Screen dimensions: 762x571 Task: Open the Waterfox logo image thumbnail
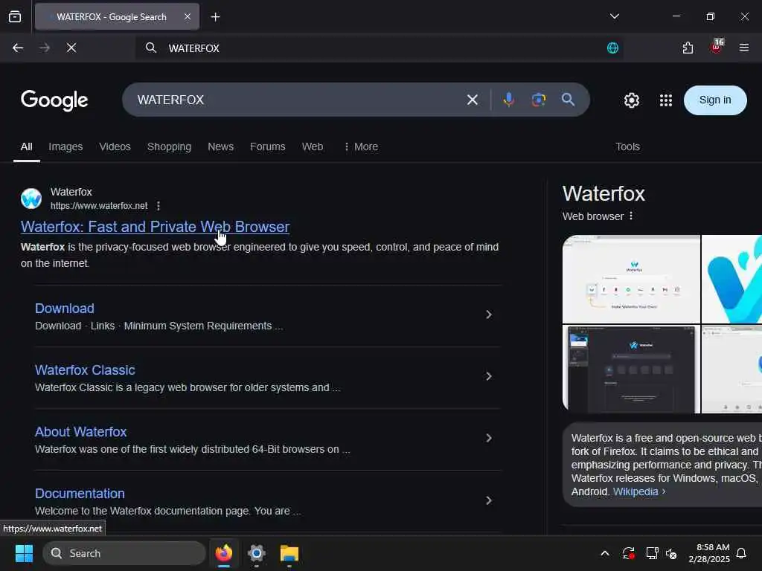[x=732, y=280]
